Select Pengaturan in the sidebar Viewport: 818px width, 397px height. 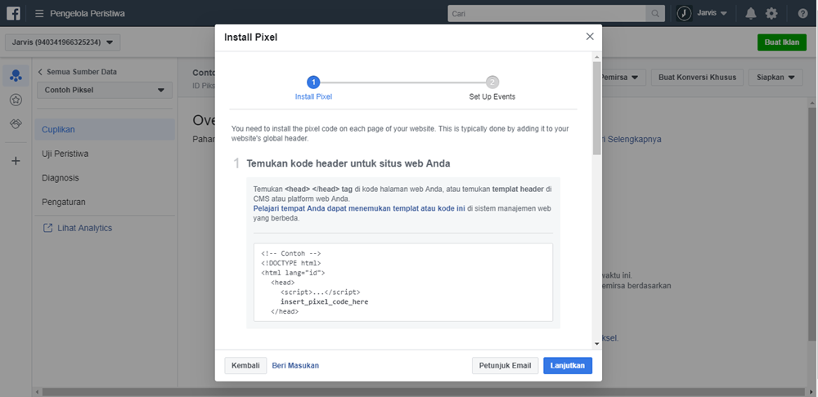[x=105, y=202]
